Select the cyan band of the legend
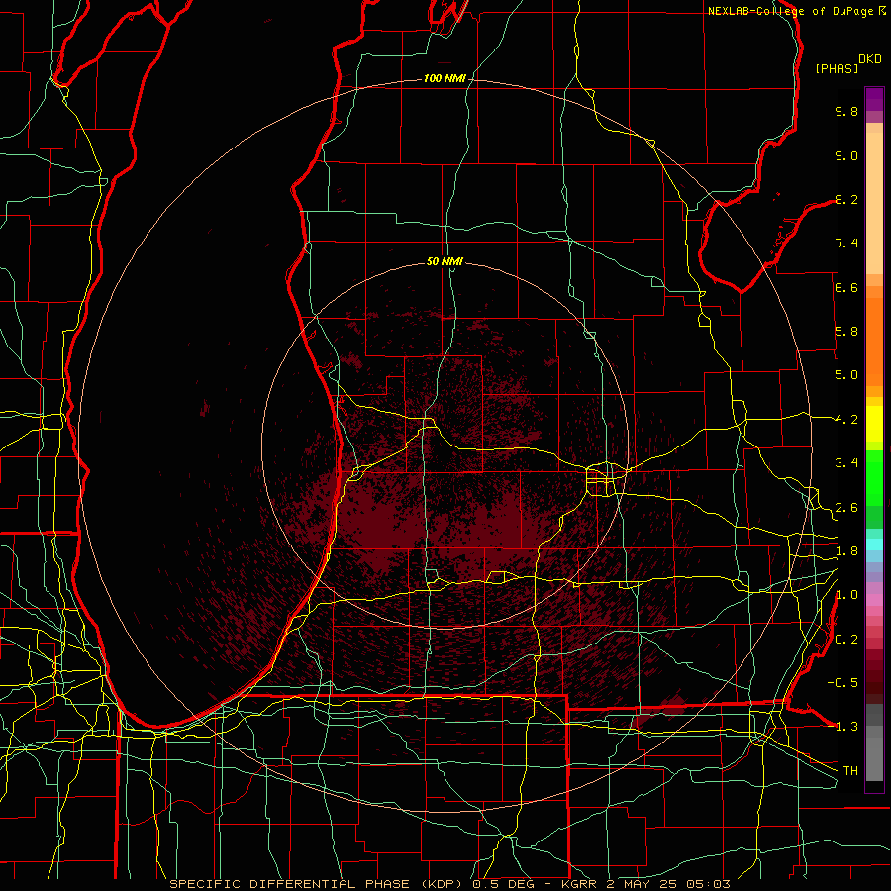891x891 pixels. pyautogui.click(x=874, y=544)
